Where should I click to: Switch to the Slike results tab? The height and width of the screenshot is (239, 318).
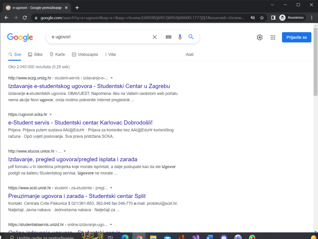(x=35, y=54)
